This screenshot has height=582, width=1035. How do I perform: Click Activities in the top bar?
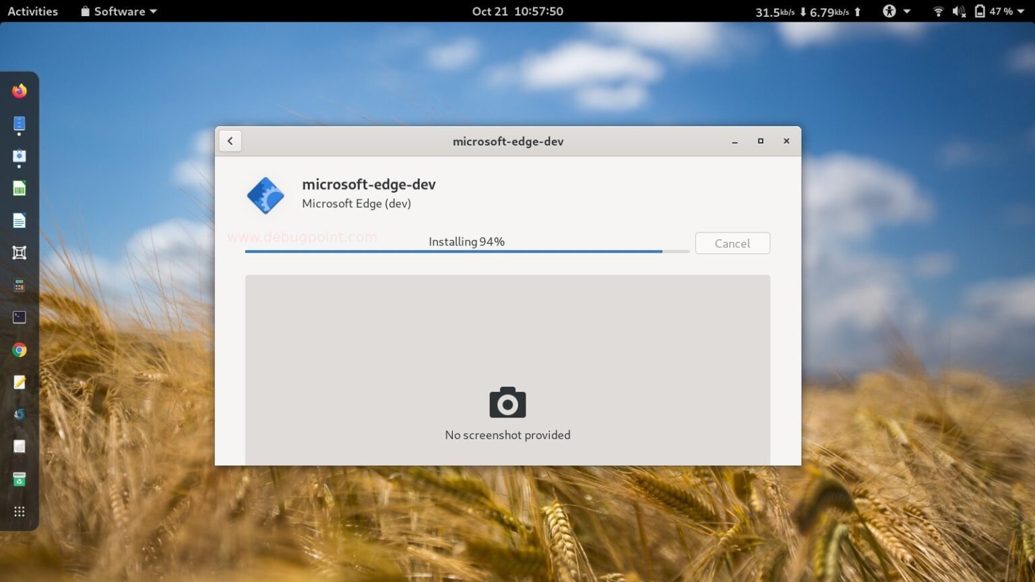click(32, 11)
